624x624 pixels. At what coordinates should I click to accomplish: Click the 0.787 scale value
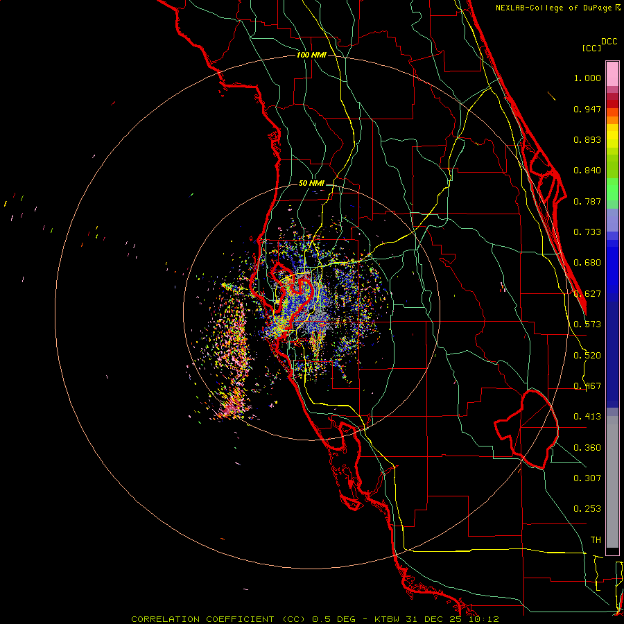point(587,201)
